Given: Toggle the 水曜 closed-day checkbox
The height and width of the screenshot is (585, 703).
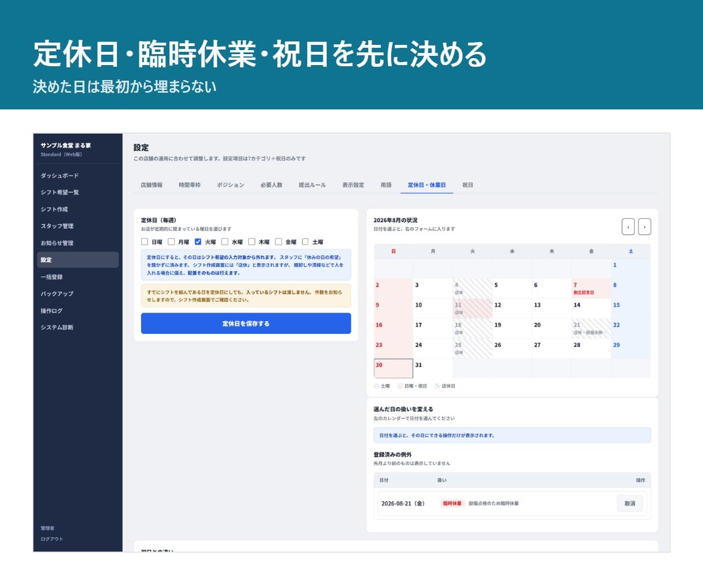Looking at the screenshot, I should [x=225, y=242].
